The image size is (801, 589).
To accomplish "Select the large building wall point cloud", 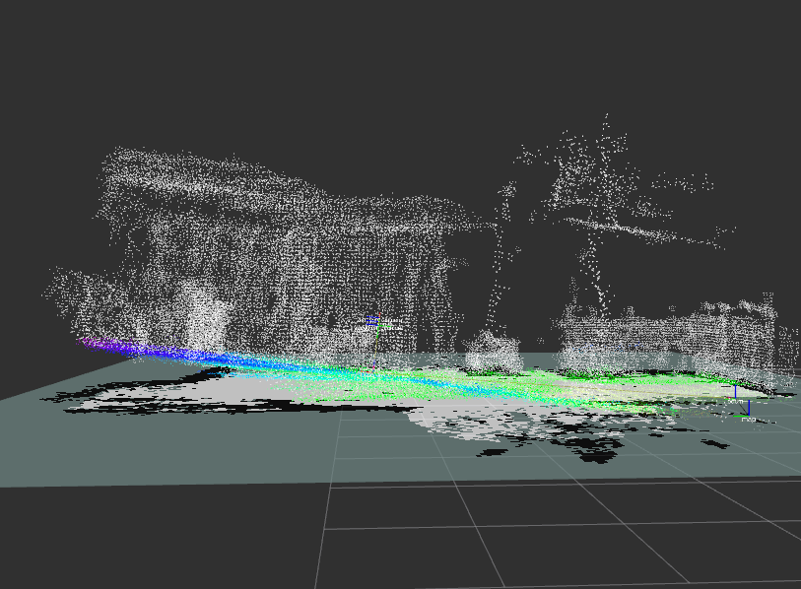I will 296,266.
